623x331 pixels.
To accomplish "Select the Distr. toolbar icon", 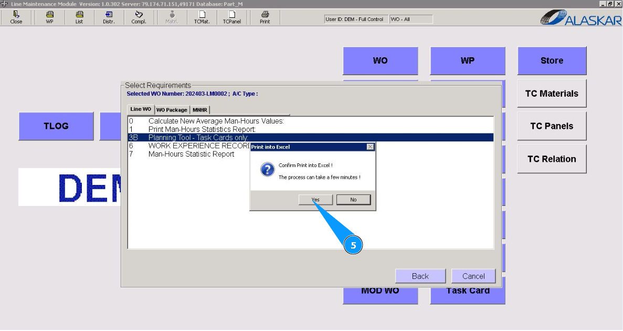I will coord(109,17).
